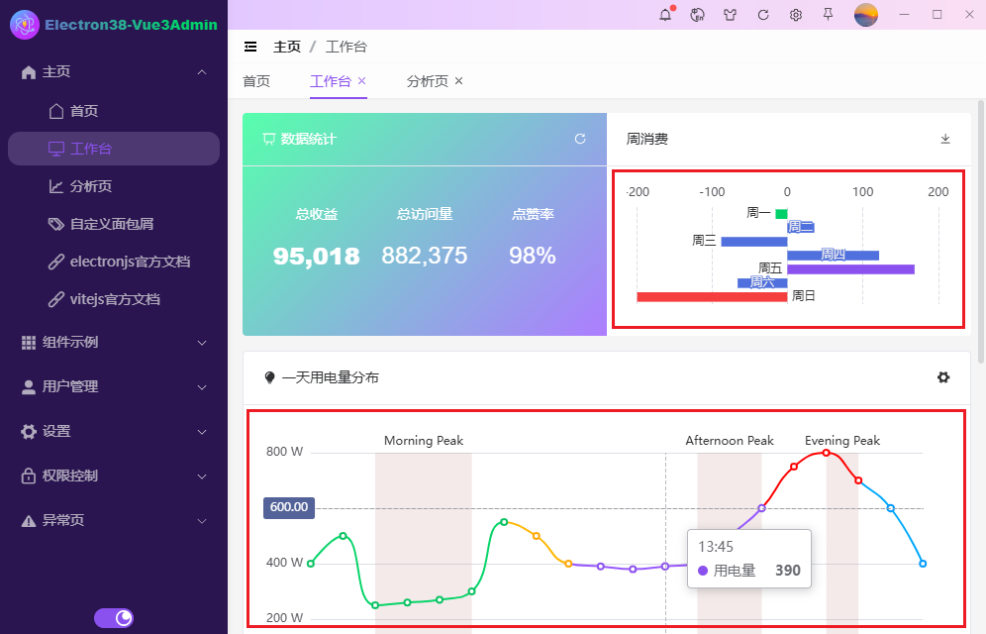The height and width of the screenshot is (634, 986).
Task: Click the Evening Peak label
Action: pyautogui.click(x=842, y=441)
